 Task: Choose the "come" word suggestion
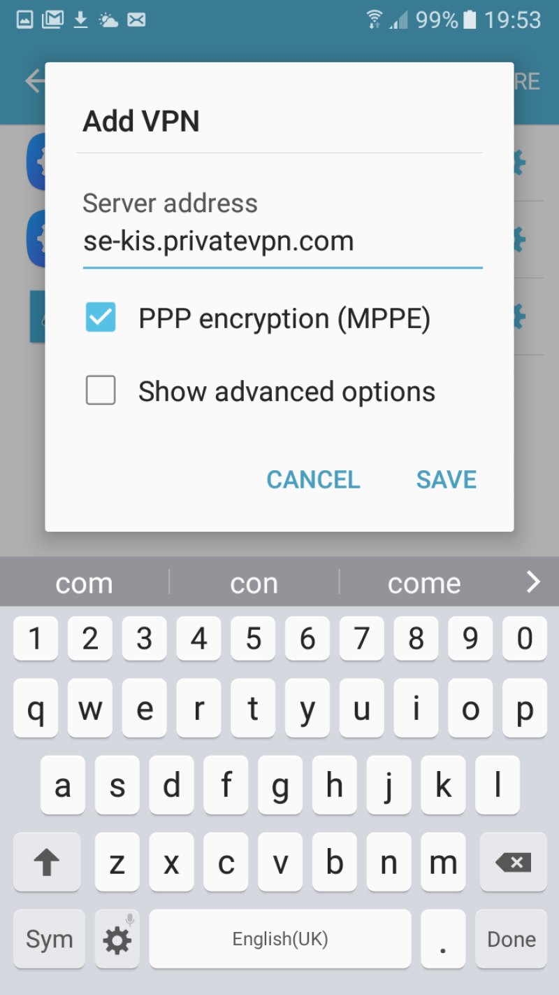pyautogui.click(x=424, y=583)
